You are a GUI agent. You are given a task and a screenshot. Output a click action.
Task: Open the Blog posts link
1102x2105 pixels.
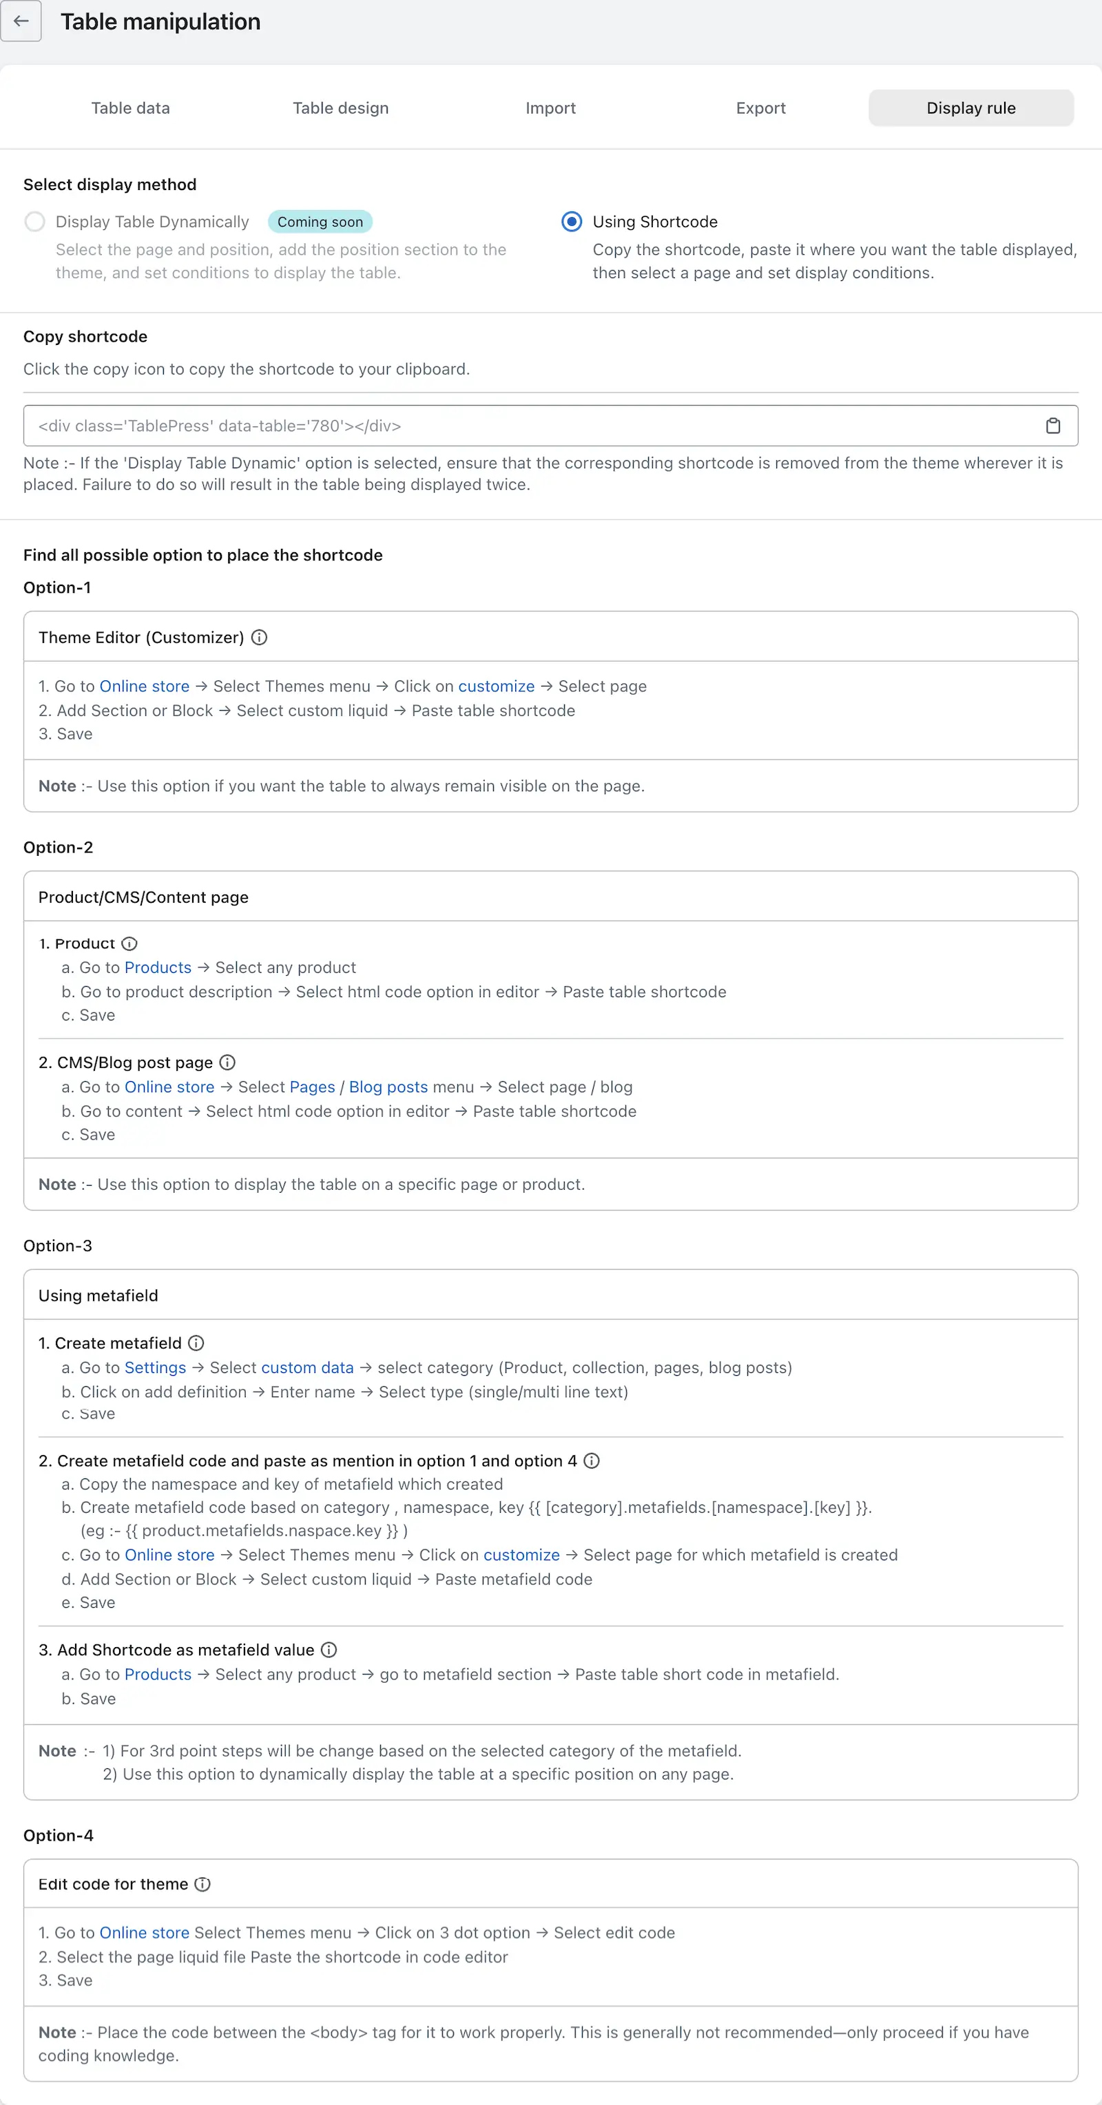(388, 1087)
